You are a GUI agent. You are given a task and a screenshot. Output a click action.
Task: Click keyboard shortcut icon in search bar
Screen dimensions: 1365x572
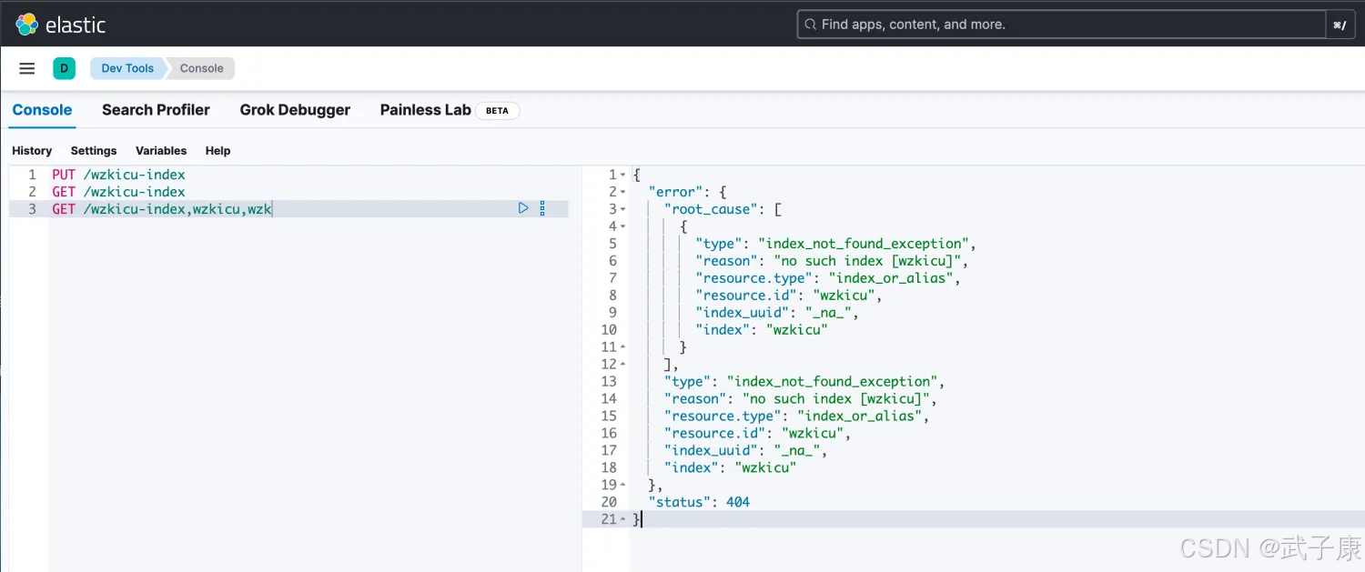(x=1340, y=25)
